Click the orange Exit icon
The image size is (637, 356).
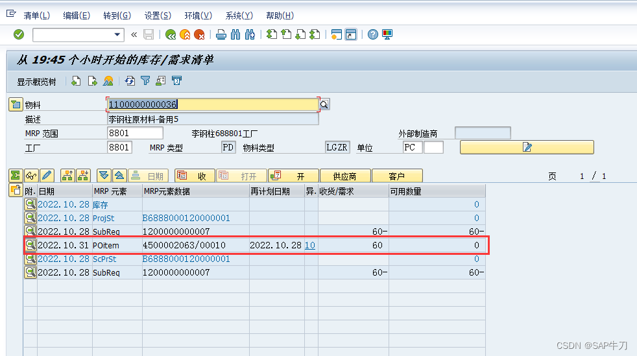click(x=185, y=34)
